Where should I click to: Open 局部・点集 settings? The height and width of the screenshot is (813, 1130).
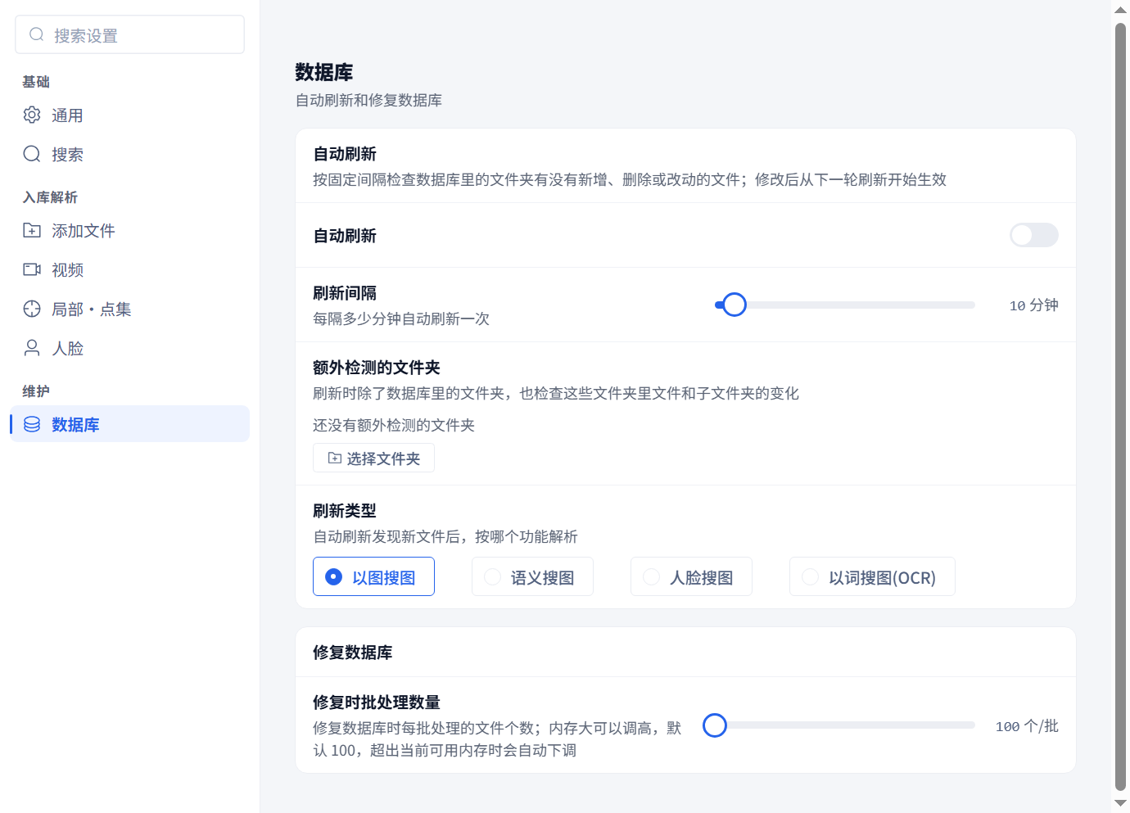pyautogui.click(x=129, y=309)
